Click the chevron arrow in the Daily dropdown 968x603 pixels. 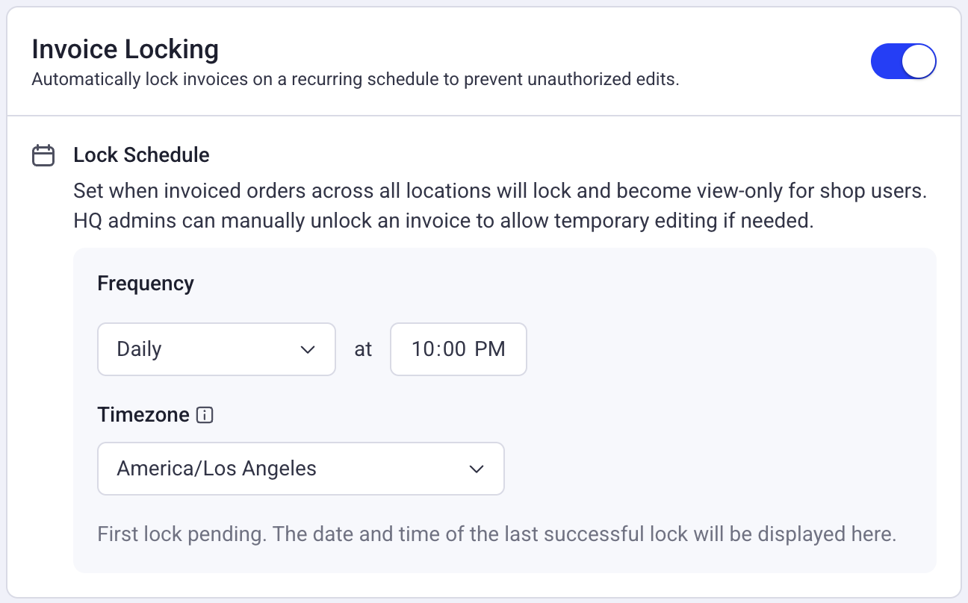point(308,349)
